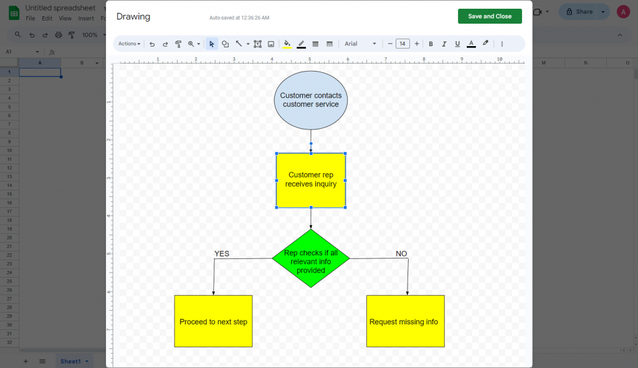
Task: Click Undo in the Sheets toolbar
Action: pos(32,35)
